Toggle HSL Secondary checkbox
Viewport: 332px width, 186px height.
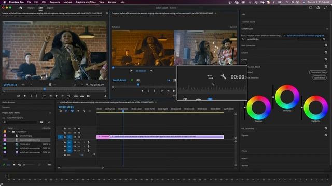click(x=326, y=128)
